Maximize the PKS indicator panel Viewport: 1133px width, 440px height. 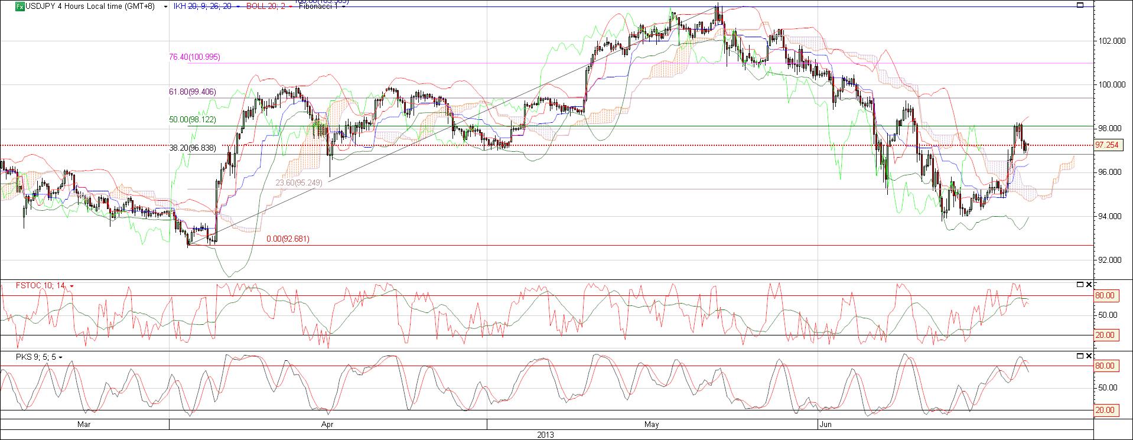1080,356
